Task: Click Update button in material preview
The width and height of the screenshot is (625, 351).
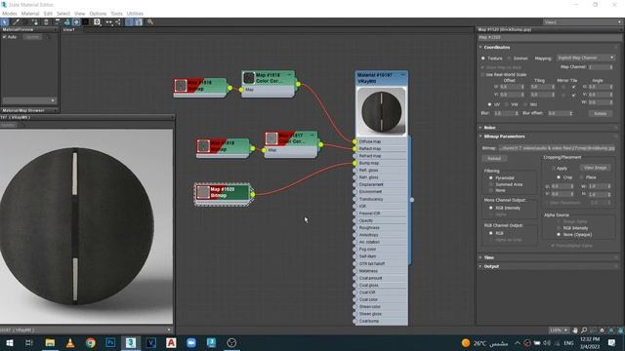Action: tap(32, 37)
